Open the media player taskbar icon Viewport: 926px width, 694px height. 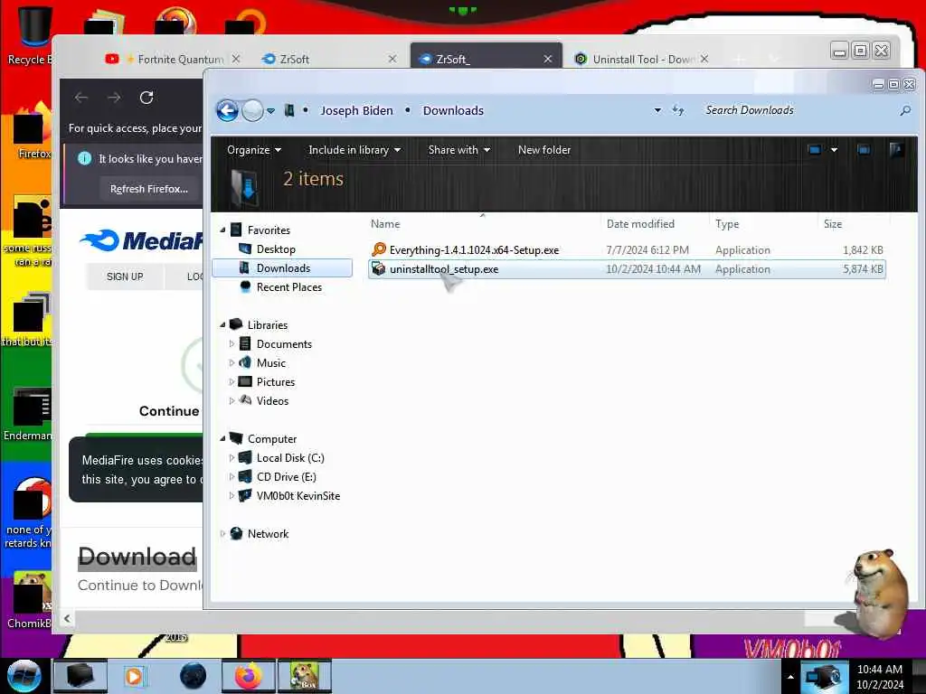(134, 676)
